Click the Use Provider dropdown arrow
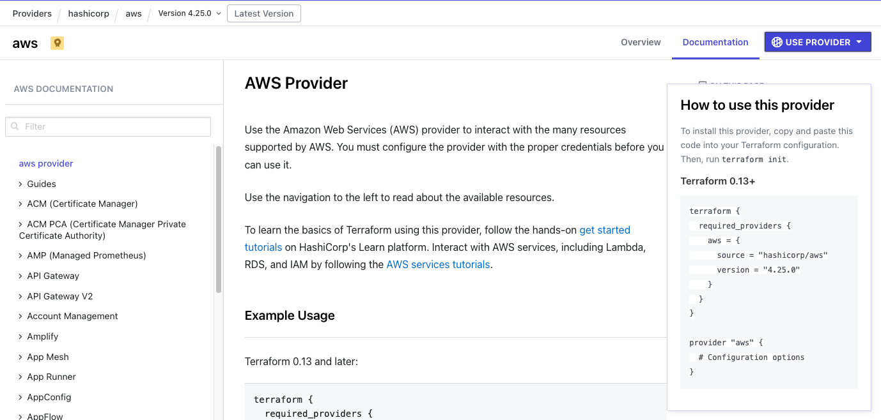The height and width of the screenshot is (420, 881). coord(859,42)
